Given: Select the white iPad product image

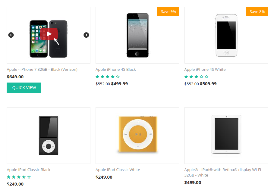Looking at the screenshot, I should [x=226, y=134].
